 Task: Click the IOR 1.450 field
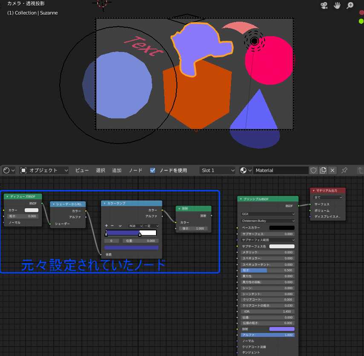(268, 311)
